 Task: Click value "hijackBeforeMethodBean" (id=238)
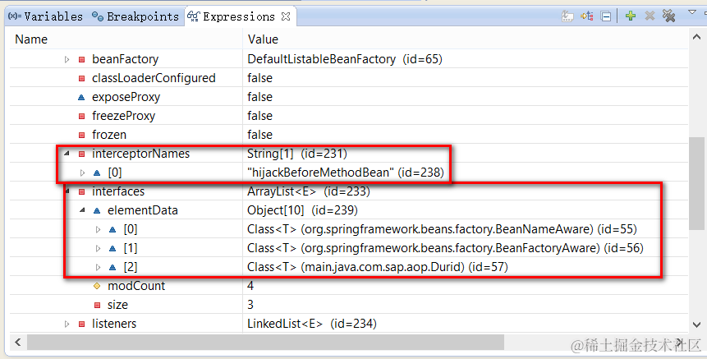click(346, 173)
